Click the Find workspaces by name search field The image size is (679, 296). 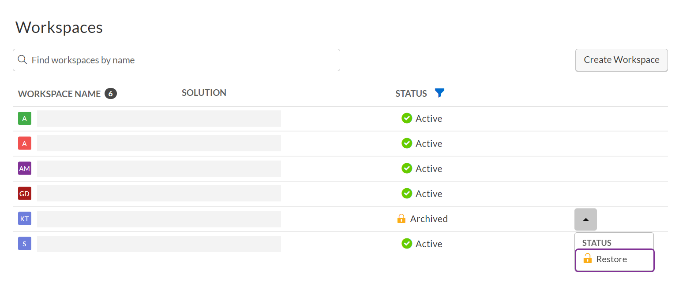pyautogui.click(x=176, y=60)
